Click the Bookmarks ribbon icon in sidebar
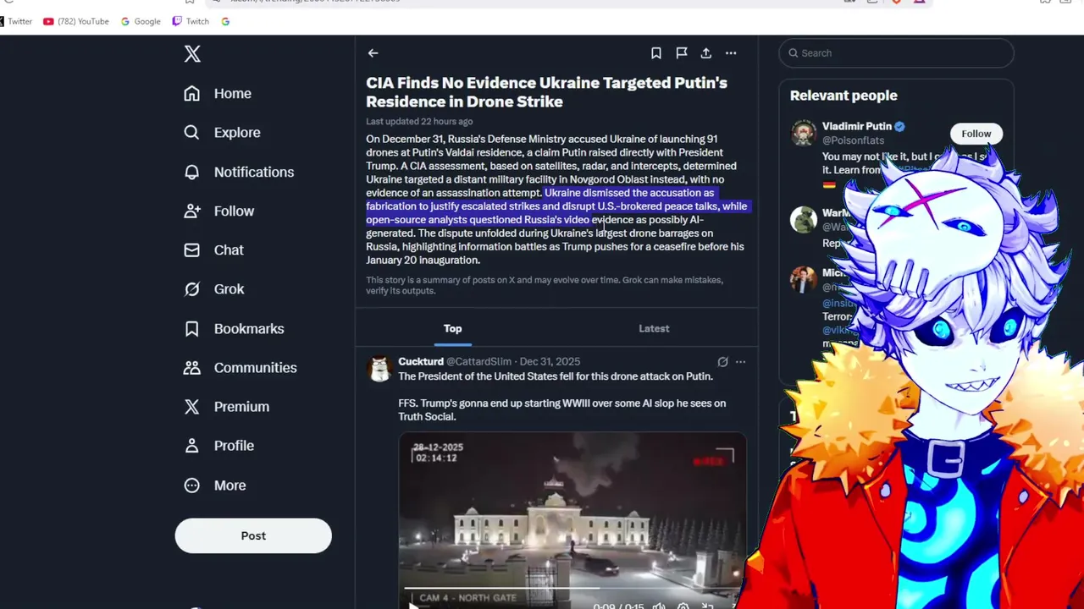 [x=192, y=328]
